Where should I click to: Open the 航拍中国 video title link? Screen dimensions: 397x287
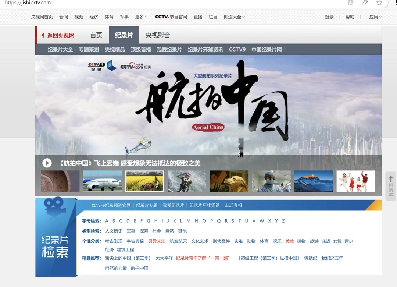point(130,163)
